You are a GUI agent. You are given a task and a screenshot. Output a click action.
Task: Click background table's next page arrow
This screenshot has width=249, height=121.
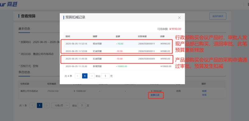47,105
